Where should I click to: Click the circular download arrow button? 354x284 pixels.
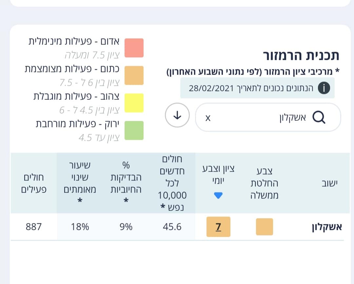(x=177, y=115)
